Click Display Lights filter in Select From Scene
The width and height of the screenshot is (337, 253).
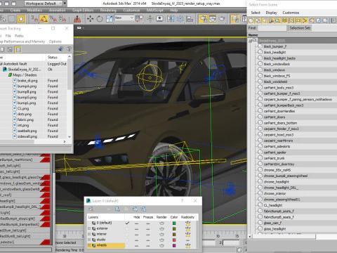tap(265, 21)
